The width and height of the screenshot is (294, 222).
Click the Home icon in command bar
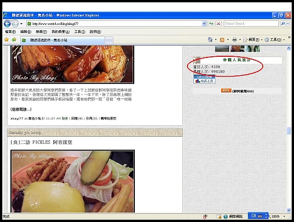click(x=210, y=39)
